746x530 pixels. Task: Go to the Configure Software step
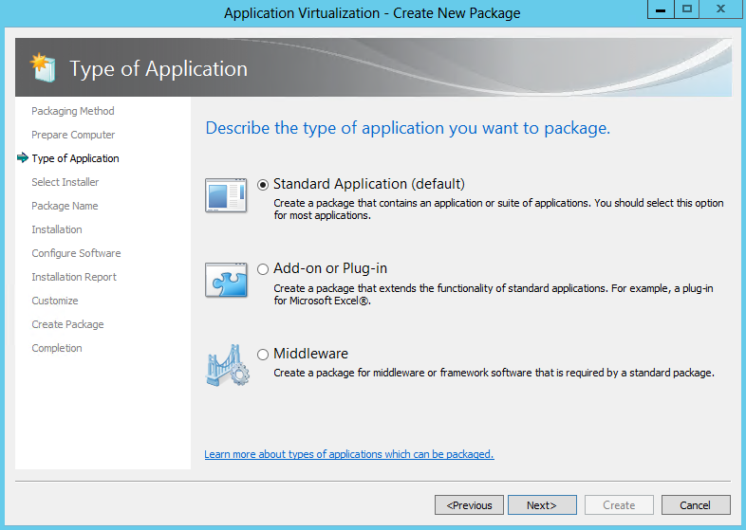pyautogui.click(x=76, y=253)
